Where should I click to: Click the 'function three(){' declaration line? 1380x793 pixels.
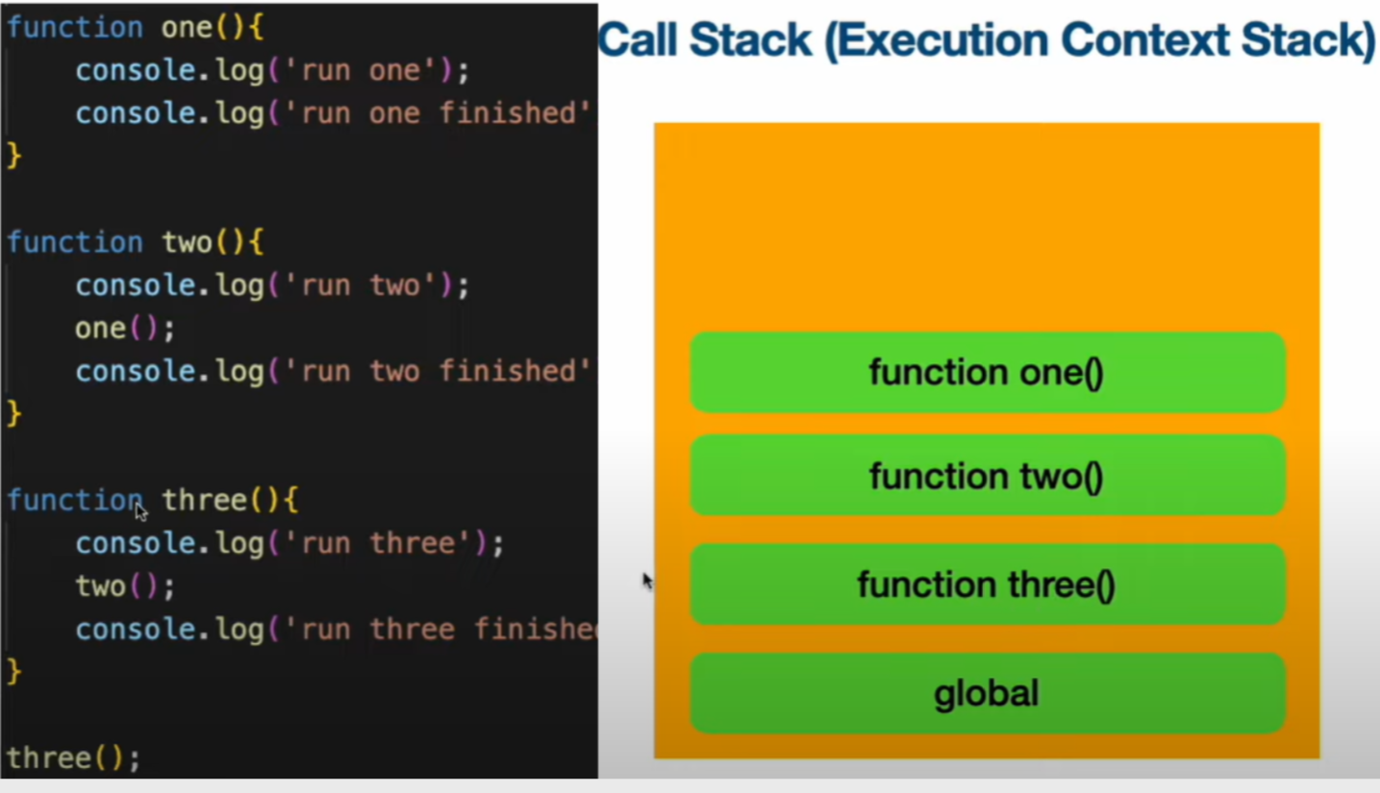point(153,500)
